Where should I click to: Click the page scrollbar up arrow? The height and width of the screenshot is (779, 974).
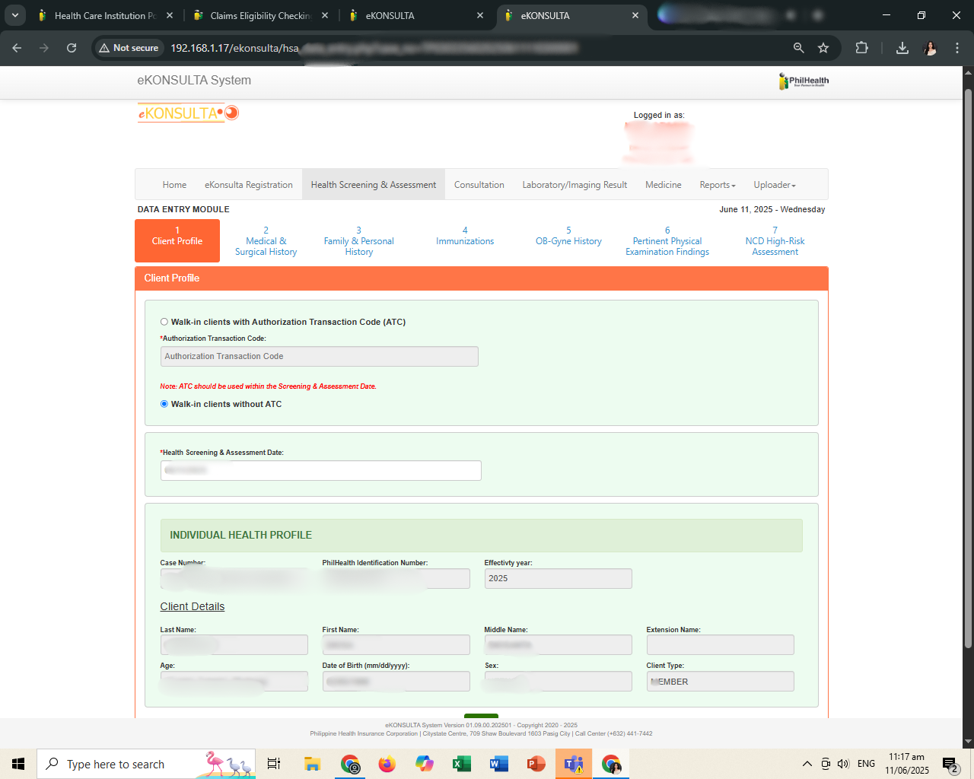(968, 73)
